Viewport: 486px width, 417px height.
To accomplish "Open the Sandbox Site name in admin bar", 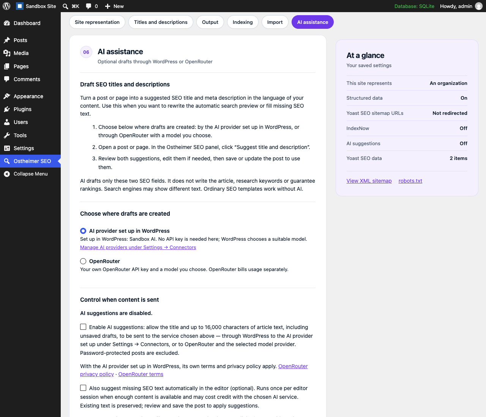I will [41, 6].
